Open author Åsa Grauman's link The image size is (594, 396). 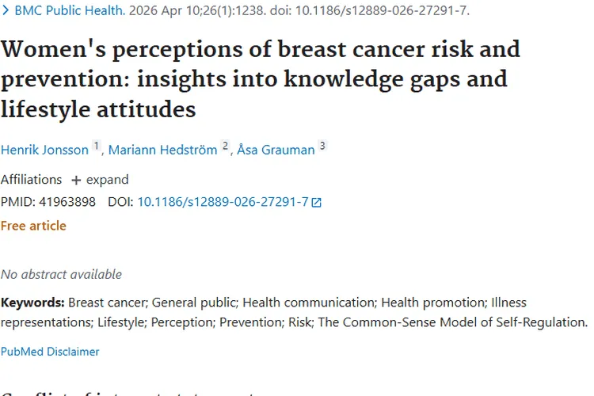coord(276,150)
